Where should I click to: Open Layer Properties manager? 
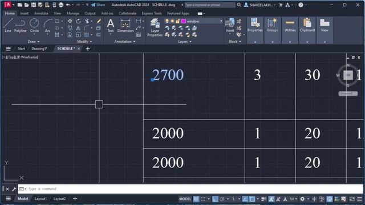click(x=155, y=27)
